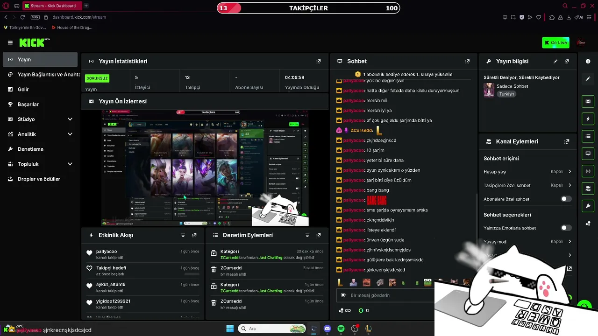Open pallyacoo entry in Etkinlik Akışı
This screenshot has height=336, width=598.
click(x=142, y=254)
